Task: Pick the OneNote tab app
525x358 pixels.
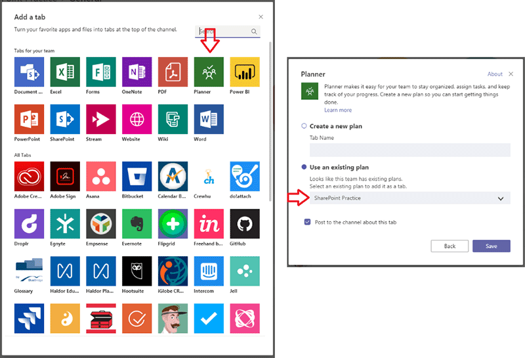Action: (137, 72)
